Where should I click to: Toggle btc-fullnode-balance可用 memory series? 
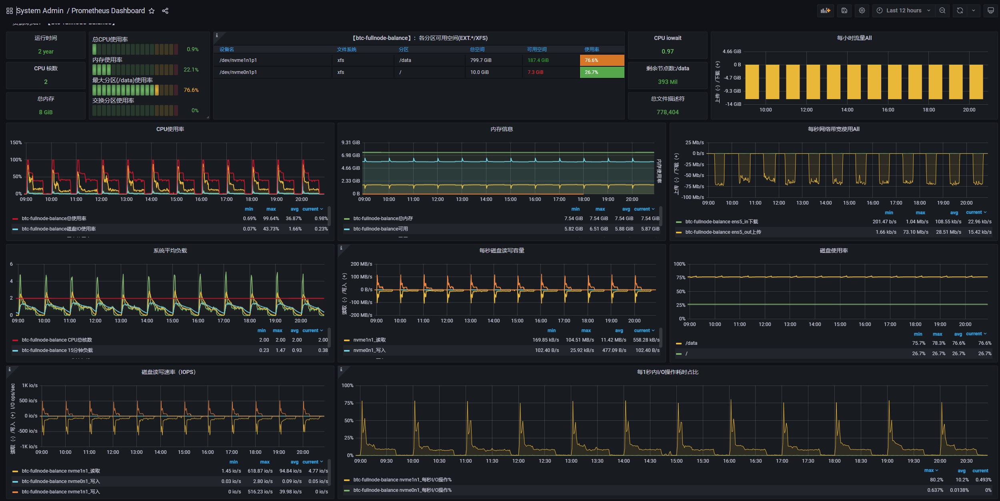click(380, 229)
